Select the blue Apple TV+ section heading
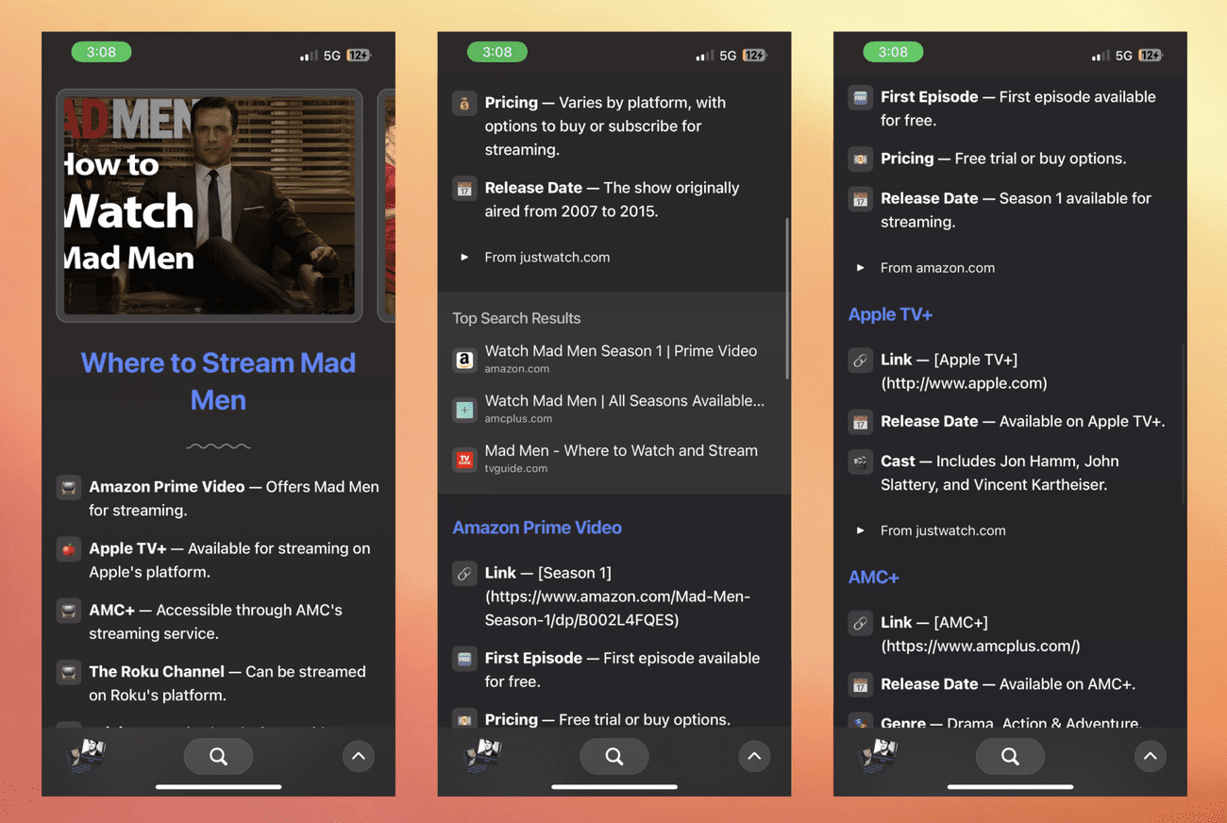 pyautogui.click(x=890, y=314)
